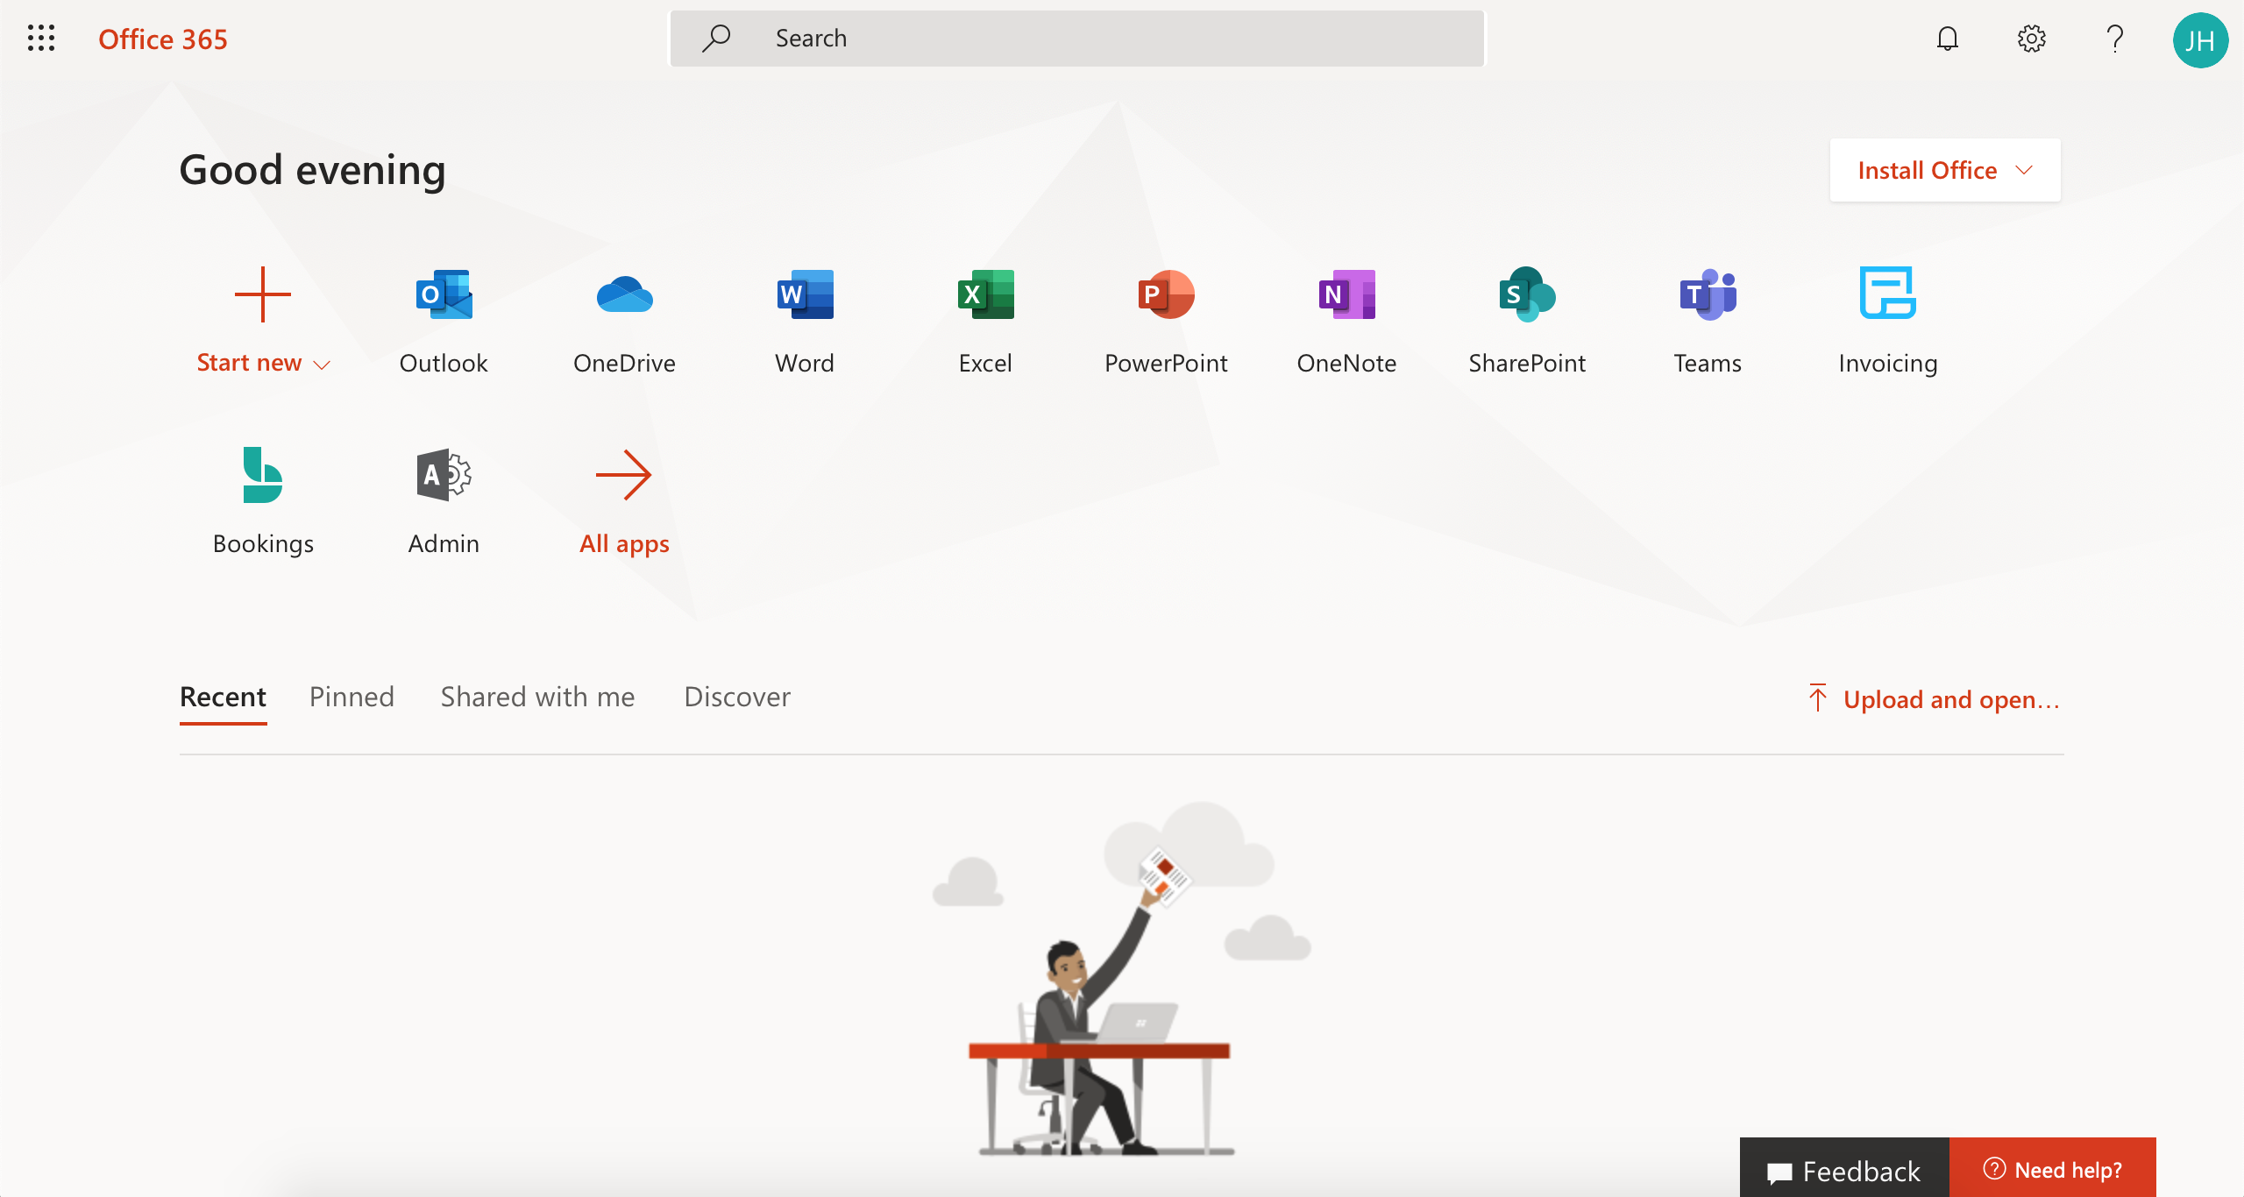Click the search magnifier icon
The width and height of the screenshot is (2244, 1197).
[716, 39]
